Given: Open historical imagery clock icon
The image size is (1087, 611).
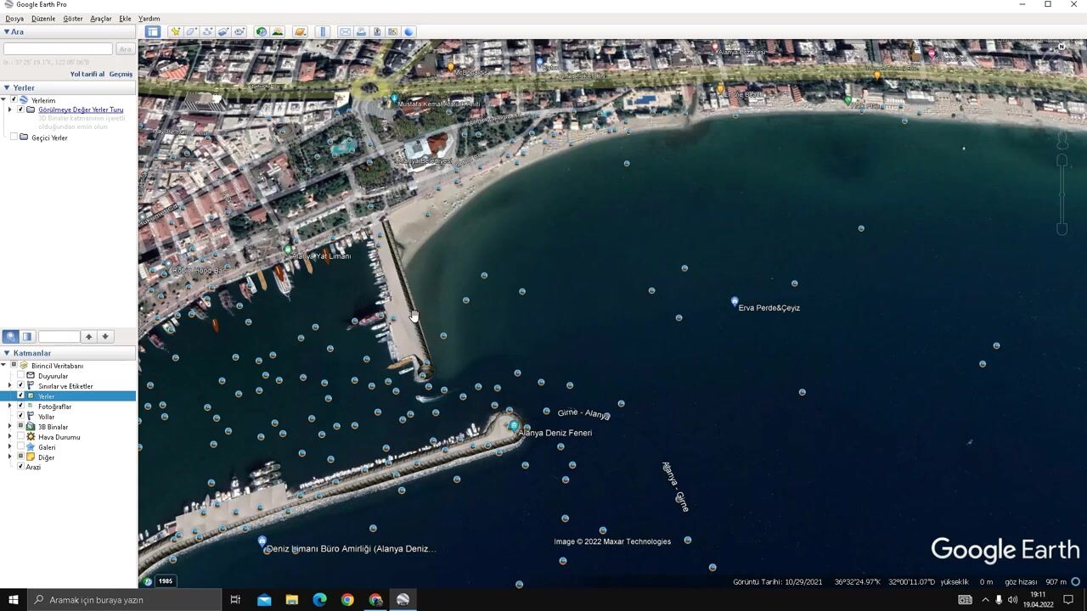Looking at the screenshot, I should pos(261,31).
